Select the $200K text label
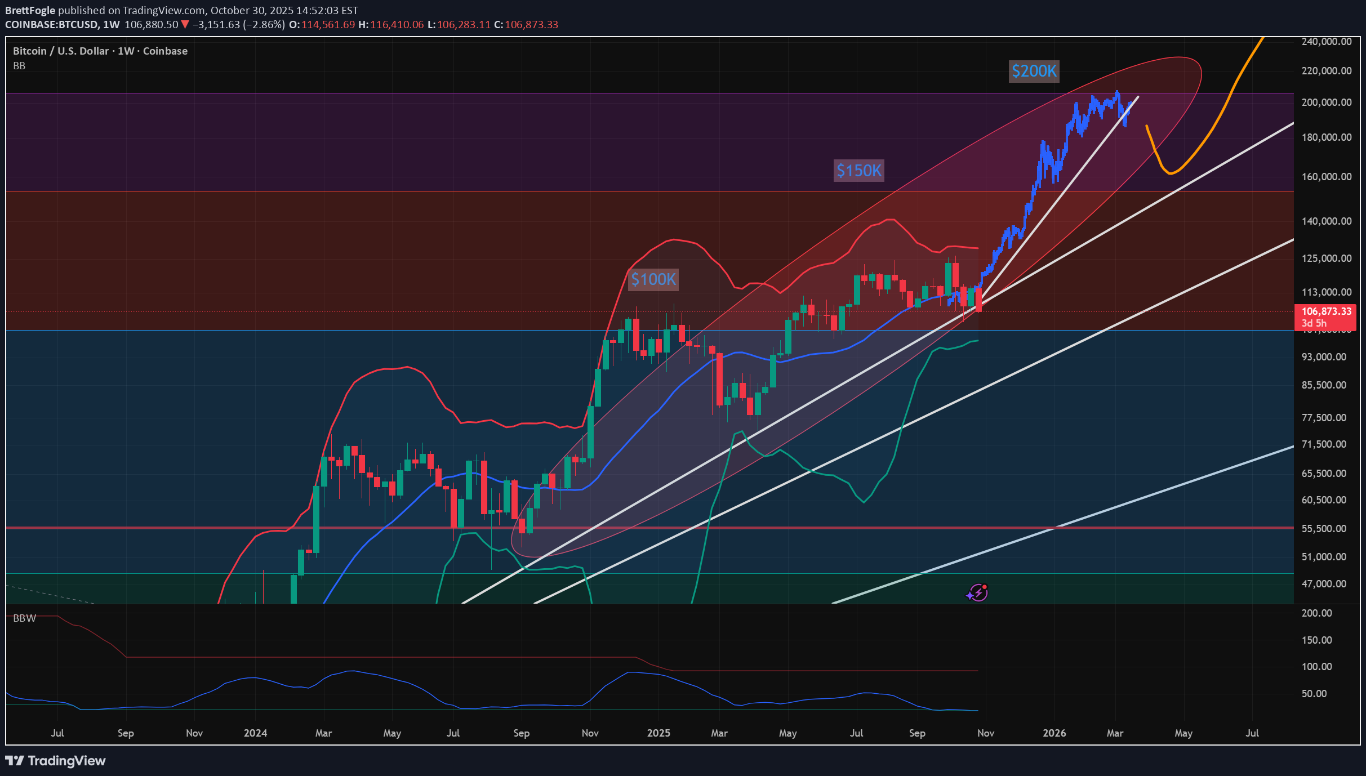This screenshot has width=1366, height=776. (x=1034, y=71)
